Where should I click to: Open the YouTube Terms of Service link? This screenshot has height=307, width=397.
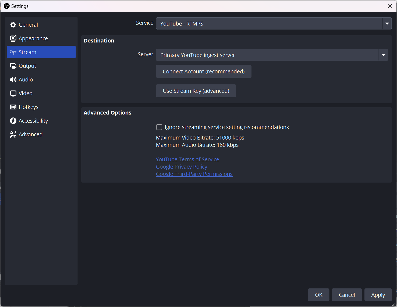[x=187, y=159]
